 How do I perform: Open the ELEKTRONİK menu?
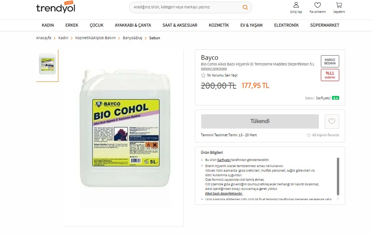coord(287,25)
